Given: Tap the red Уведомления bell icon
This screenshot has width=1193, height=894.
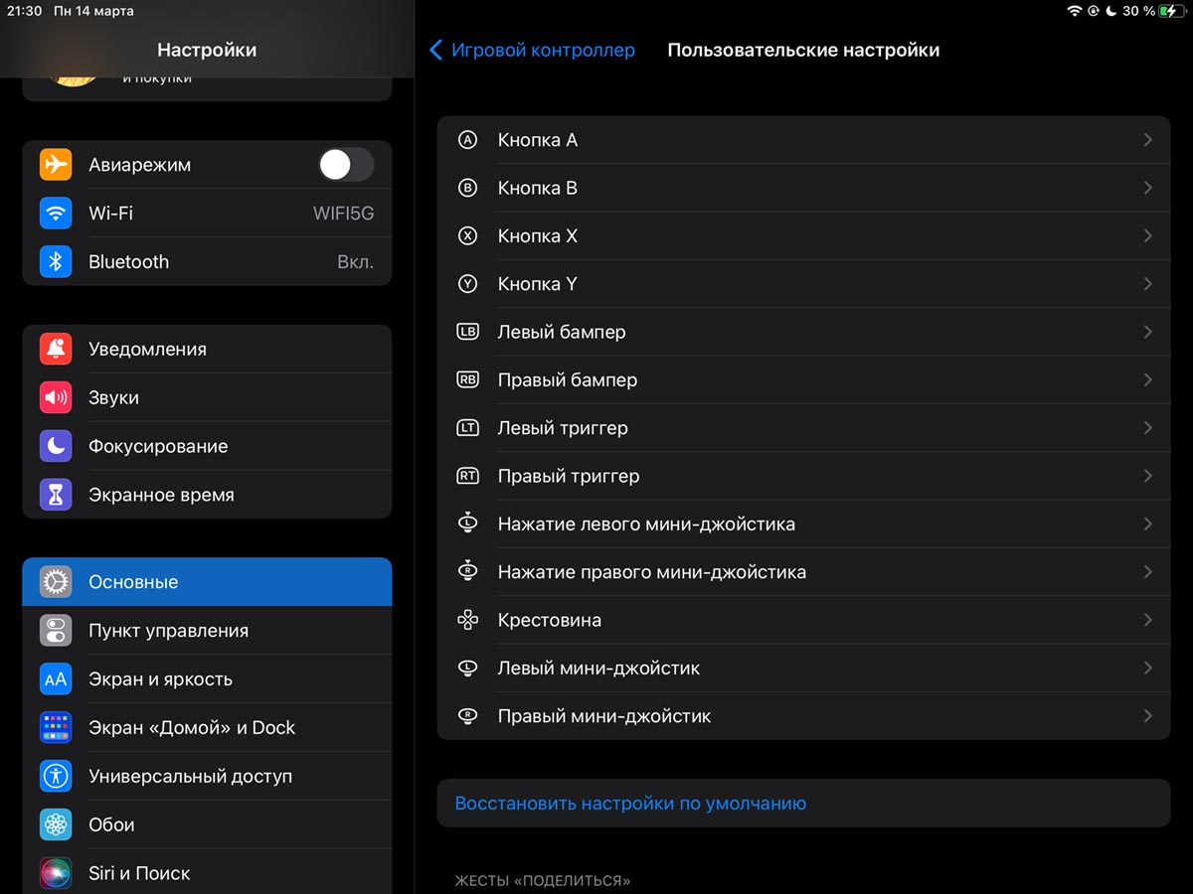Looking at the screenshot, I should coord(56,350).
